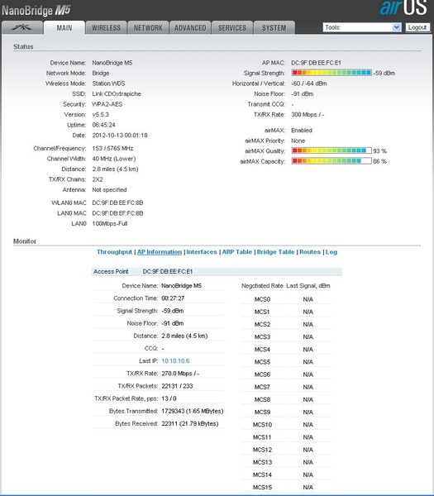The height and width of the screenshot is (496, 434).
Task: Open the Log link
Action: point(331,252)
